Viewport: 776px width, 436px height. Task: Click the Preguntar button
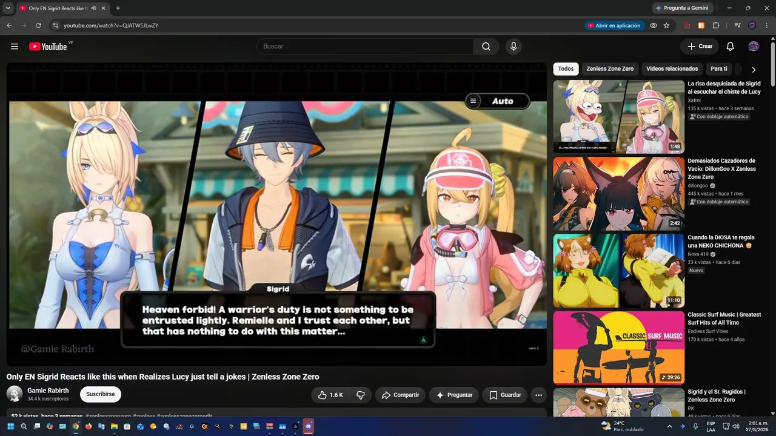pos(454,395)
